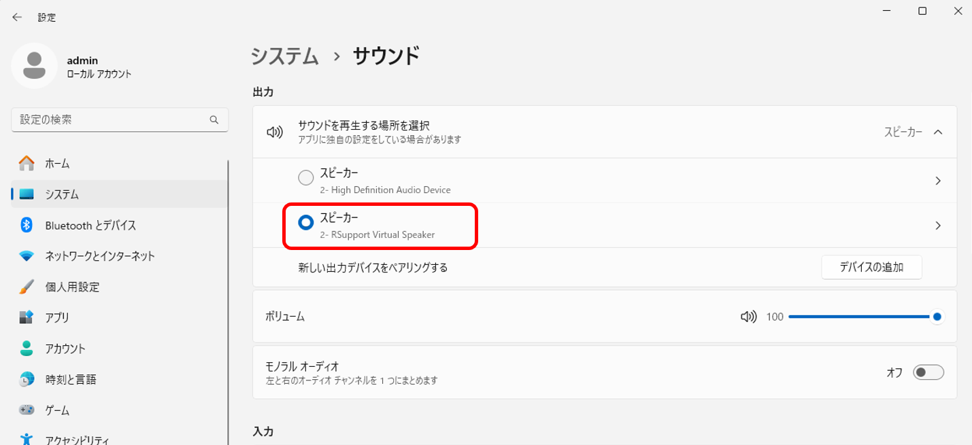Mute using the volume speaker icon beside 100
The height and width of the screenshot is (445, 972).
(x=748, y=317)
